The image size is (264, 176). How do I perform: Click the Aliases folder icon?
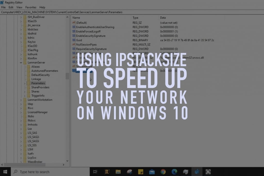[29, 67]
